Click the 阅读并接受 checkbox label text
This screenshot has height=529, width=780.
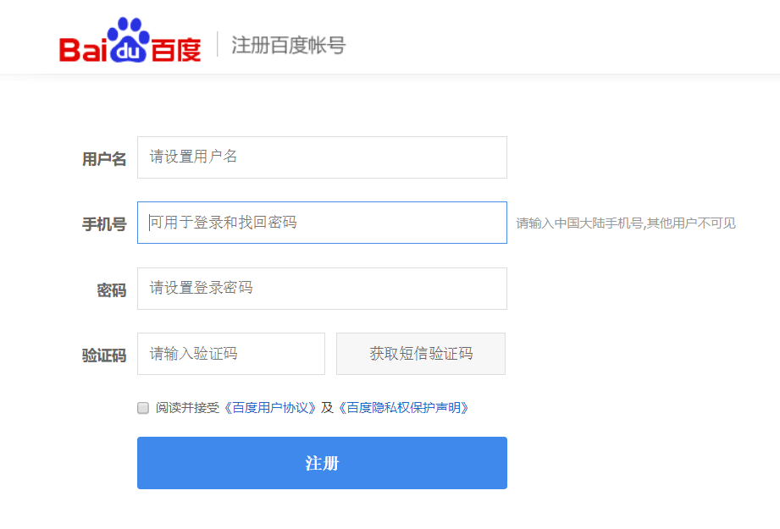(187, 408)
